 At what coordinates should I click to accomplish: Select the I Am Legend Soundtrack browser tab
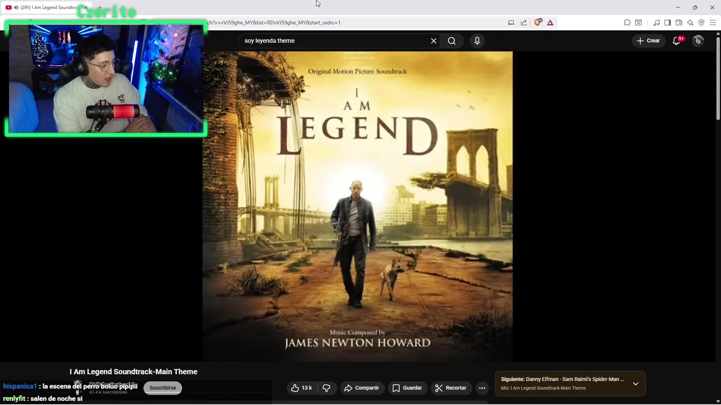pyautogui.click(x=46, y=7)
